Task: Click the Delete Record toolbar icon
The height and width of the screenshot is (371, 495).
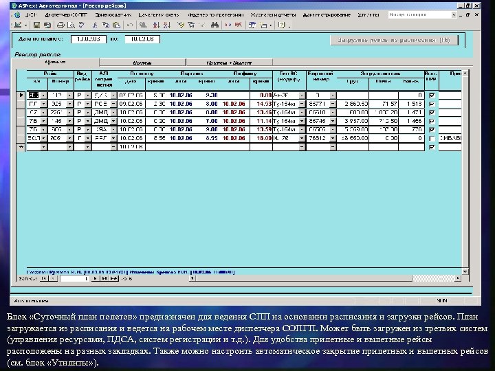Action: coord(239,25)
